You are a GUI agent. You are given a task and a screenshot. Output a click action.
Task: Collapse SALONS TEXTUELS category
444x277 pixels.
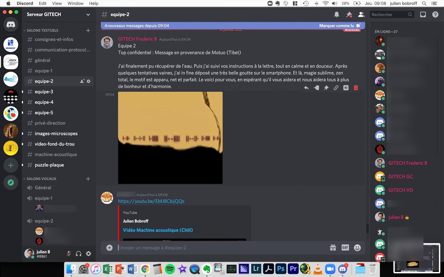tap(42, 30)
